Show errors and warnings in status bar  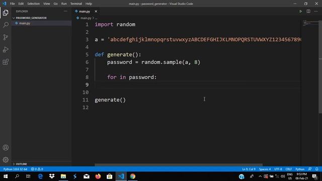tap(37, 169)
